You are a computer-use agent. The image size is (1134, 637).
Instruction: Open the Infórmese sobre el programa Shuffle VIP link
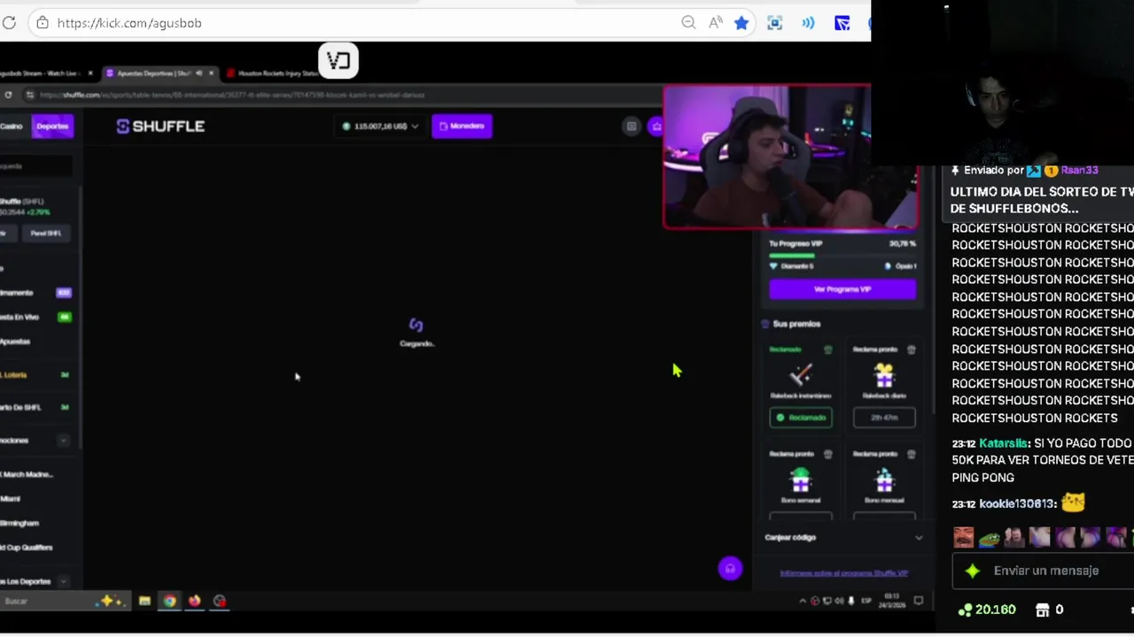point(843,573)
